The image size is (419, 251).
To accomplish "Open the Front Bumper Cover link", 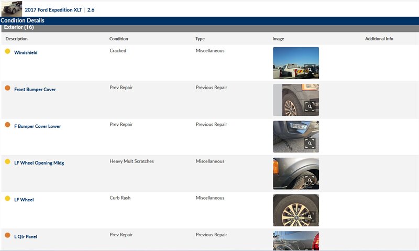I will pyautogui.click(x=35, y=90).
